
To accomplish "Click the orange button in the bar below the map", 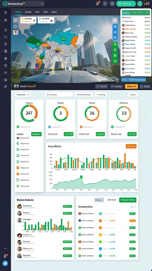I will click(x=131, y=87).
